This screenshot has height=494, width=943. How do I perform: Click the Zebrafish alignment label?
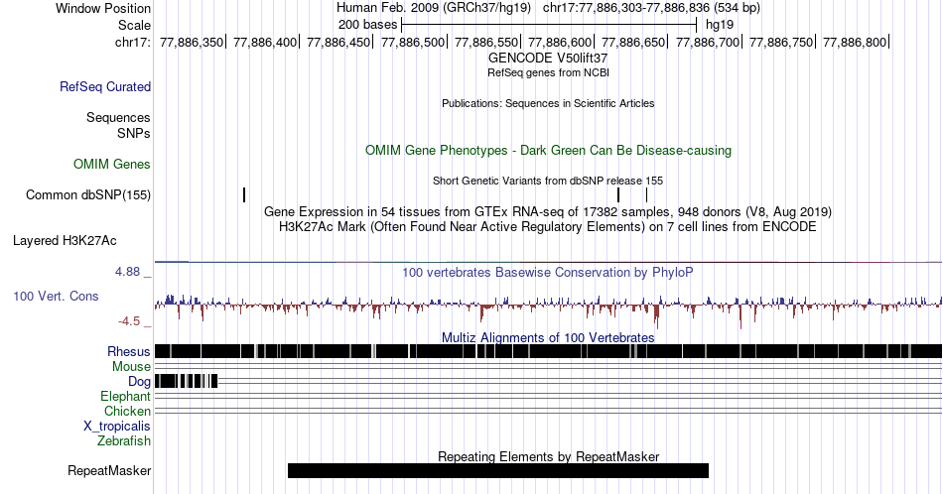point(124,440)
